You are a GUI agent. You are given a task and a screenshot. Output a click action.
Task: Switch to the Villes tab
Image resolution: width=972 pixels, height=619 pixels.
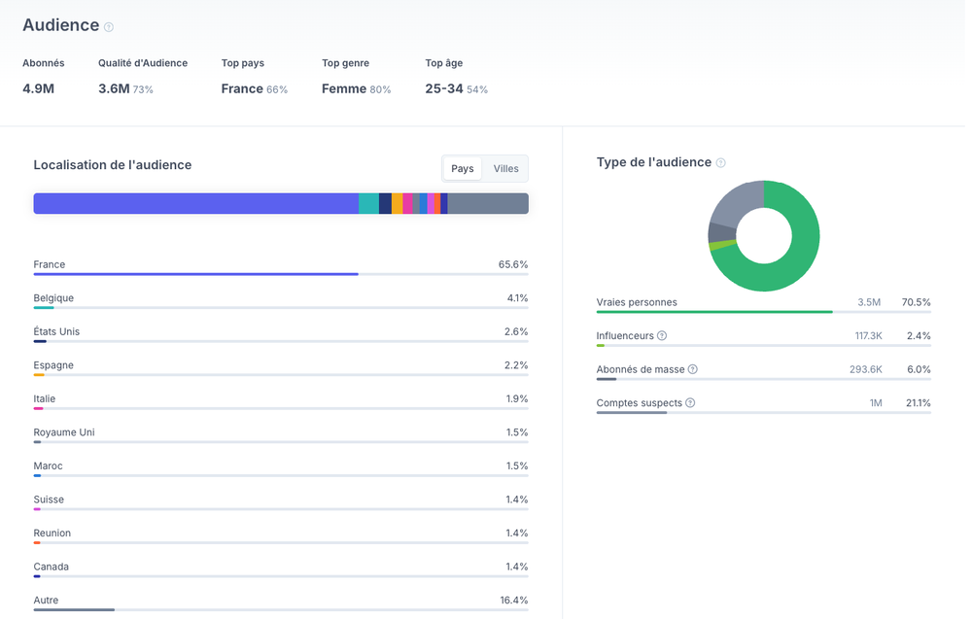505,168
